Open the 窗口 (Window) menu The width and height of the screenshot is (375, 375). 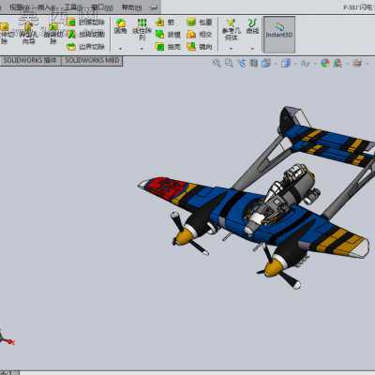pos(102,7)
